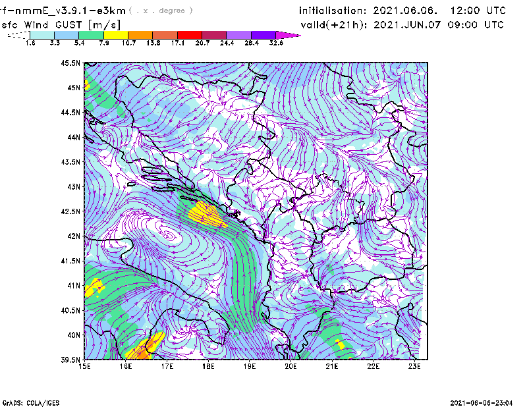Click the legend value 17.1
Viewport: 527px width, 407px height.
point(178,43)
